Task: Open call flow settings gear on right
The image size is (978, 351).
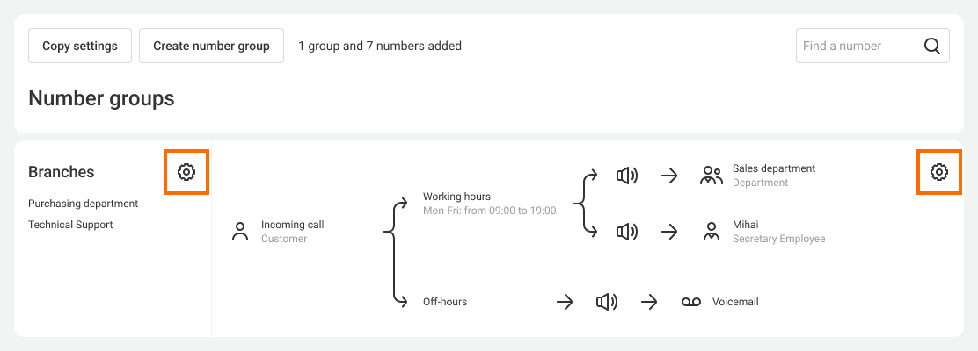Action: coord(939,172)
